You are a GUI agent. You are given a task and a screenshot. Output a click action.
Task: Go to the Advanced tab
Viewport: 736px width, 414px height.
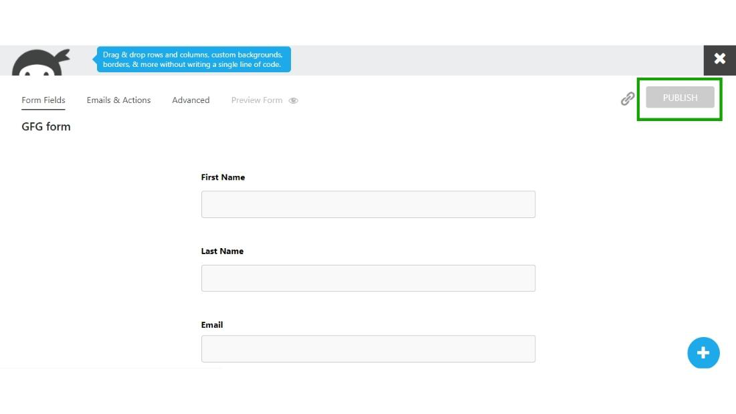191,100
